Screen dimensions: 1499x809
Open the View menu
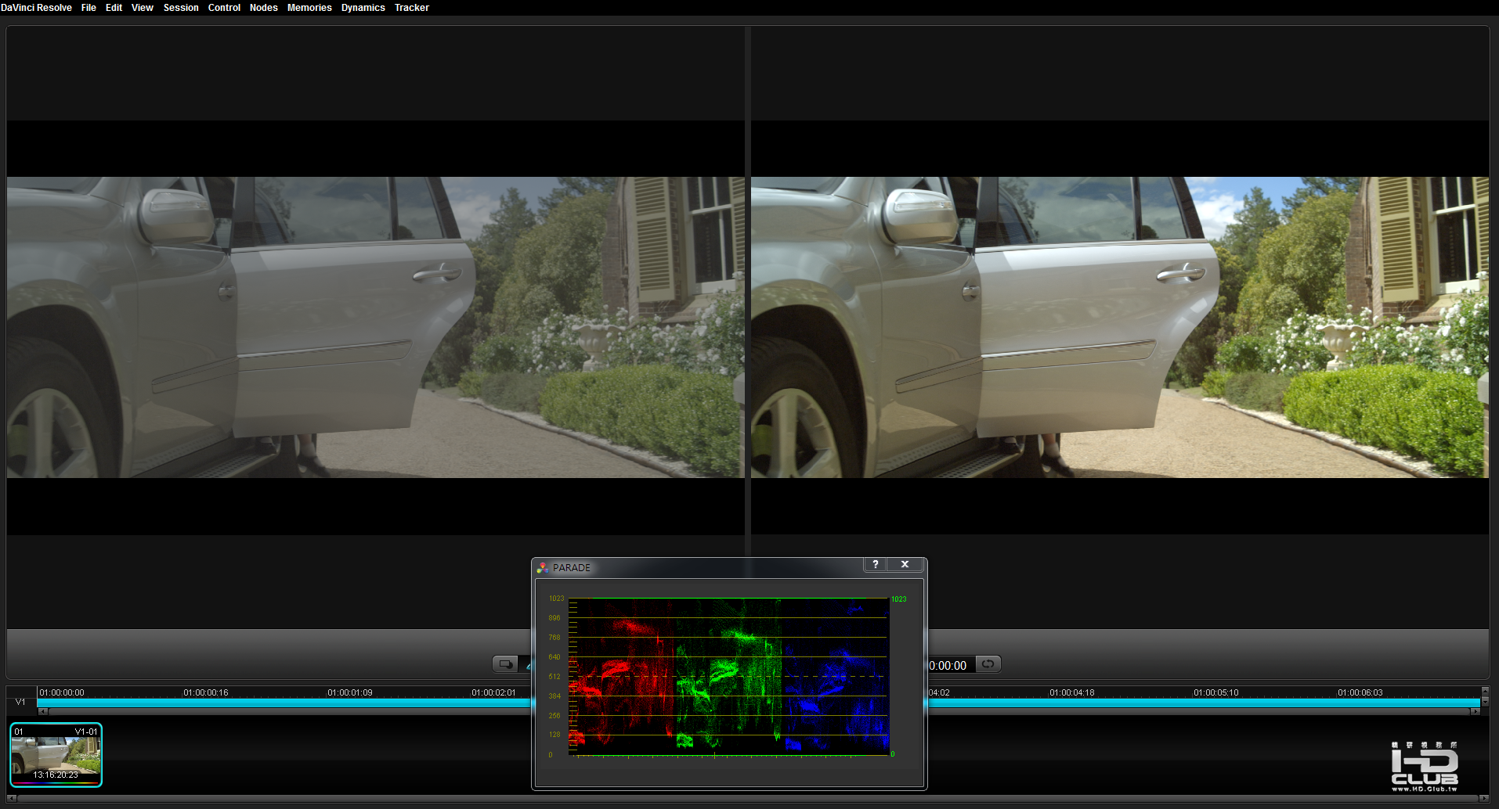tap(142, 8)
